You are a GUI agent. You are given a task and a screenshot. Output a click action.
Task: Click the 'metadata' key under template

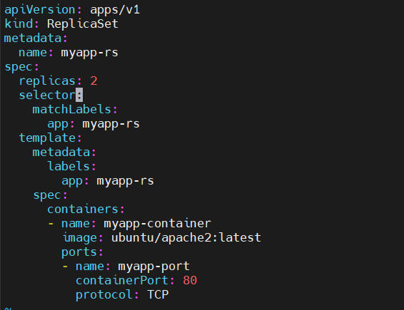(61, 153)
